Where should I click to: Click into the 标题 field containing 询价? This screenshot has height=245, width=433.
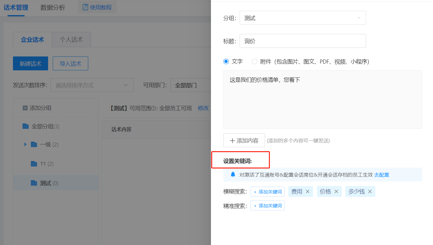coord(303,41)
